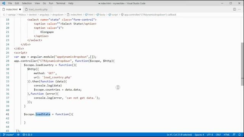Click the Select State option text
Screen dimensions: 244x137
[x=72, y=24]
